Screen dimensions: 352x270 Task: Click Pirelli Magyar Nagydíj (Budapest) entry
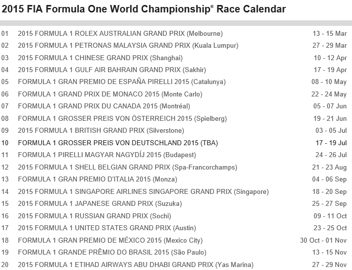[107, 155]
